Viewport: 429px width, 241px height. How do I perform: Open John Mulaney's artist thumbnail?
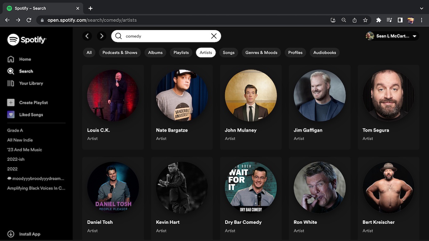251,96
